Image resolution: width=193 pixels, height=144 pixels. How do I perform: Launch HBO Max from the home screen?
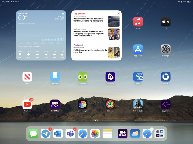55,104
